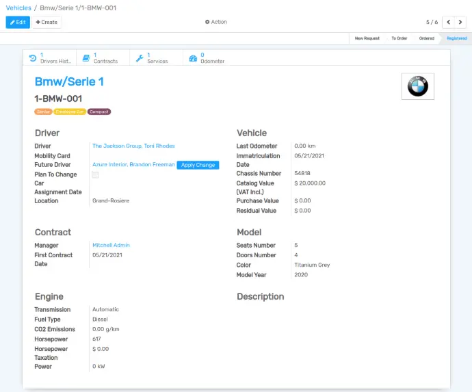Image resolution: width=472 pixels, height=392 pixels.
Task: Open manager Mitchell Admin link
Action: point(111,245)
